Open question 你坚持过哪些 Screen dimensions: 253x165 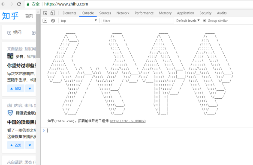click(x=21, y=65)
